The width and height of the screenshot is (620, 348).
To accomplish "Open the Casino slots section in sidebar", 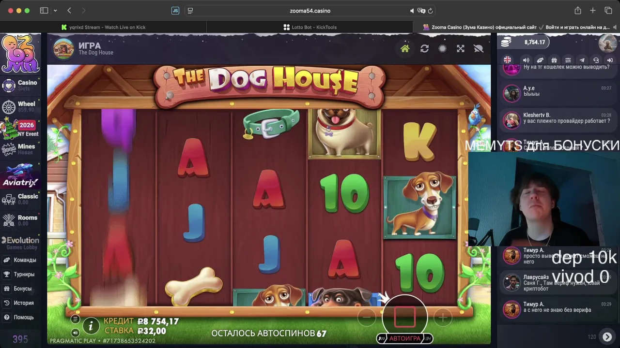I will pos(20,85).
